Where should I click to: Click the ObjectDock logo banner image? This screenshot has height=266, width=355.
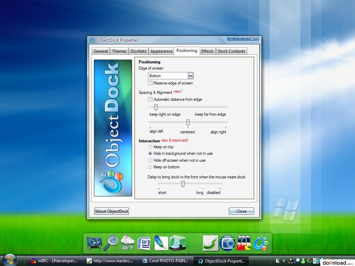click(x=113, y=128)
